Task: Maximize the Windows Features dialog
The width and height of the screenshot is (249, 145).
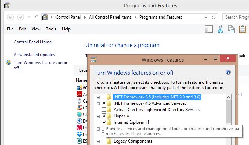Action: 215,58
